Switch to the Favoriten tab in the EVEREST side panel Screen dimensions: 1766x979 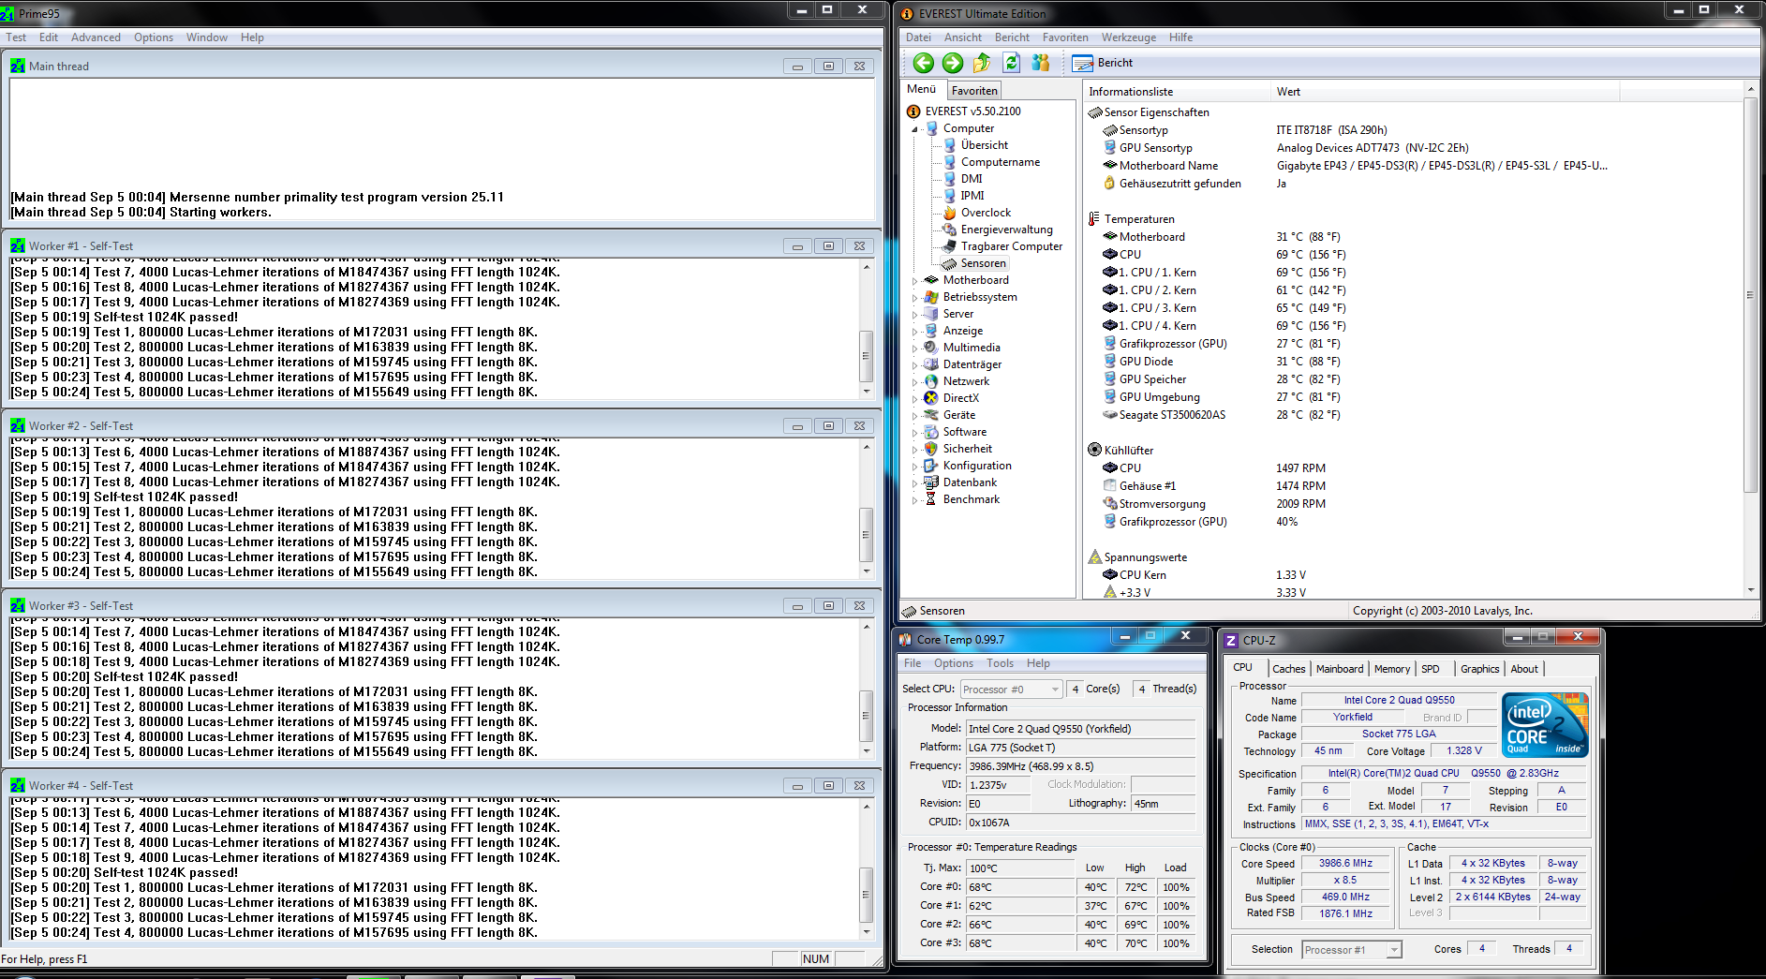(x=974, y=91)
